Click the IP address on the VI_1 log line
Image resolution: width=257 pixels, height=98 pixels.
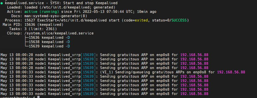[x=231, y=72]
